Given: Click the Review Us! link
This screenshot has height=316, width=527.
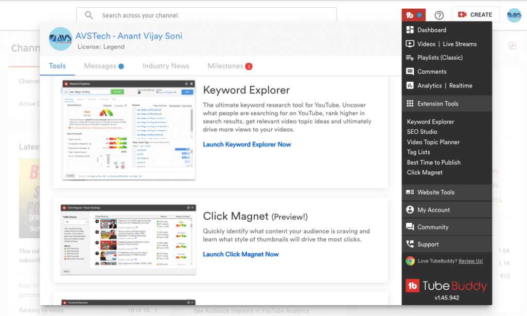Looking at the screenshot, I should pos(470,261).
